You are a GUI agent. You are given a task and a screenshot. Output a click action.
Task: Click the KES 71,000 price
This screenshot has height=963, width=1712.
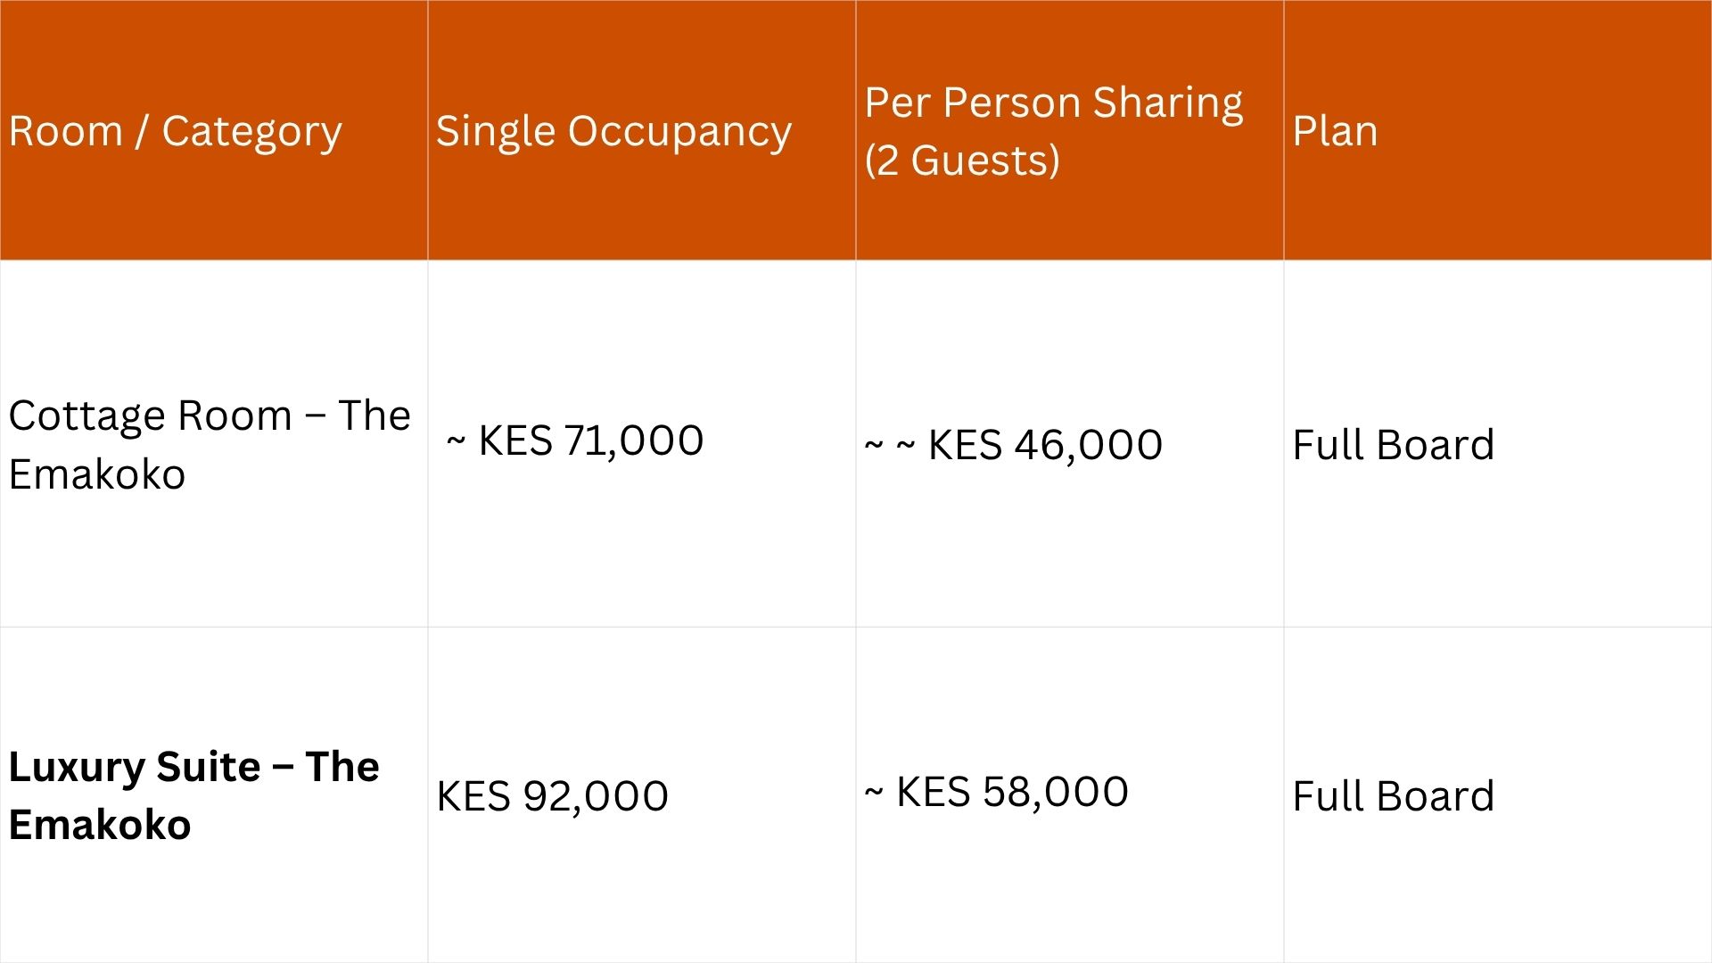[590, 440]
